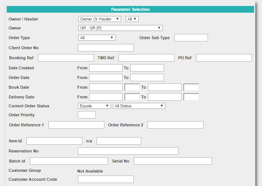Viewport: 262px width, 186px height.
Task: Click the Date Created From field
Action: pyautogui.click(x=106, y=68)
